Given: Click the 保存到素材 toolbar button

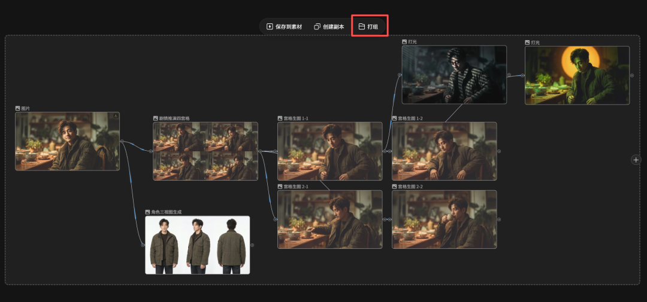Looking at the screenshot, I should tap(284, 27).
